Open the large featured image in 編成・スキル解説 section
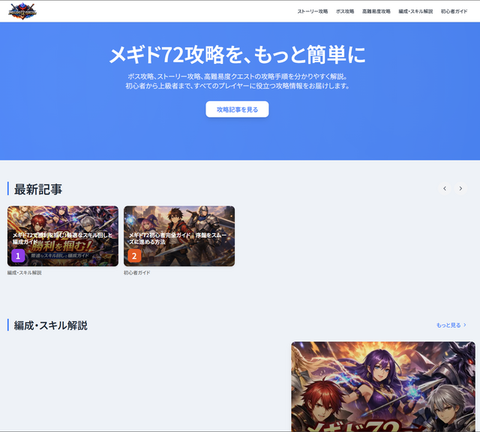The height and width of the screenshot is (432, 480). (x=383, y=387)
